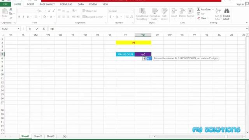Screen dimensions: 249x140
Task: Align text right icon
Action: [68, 17]
